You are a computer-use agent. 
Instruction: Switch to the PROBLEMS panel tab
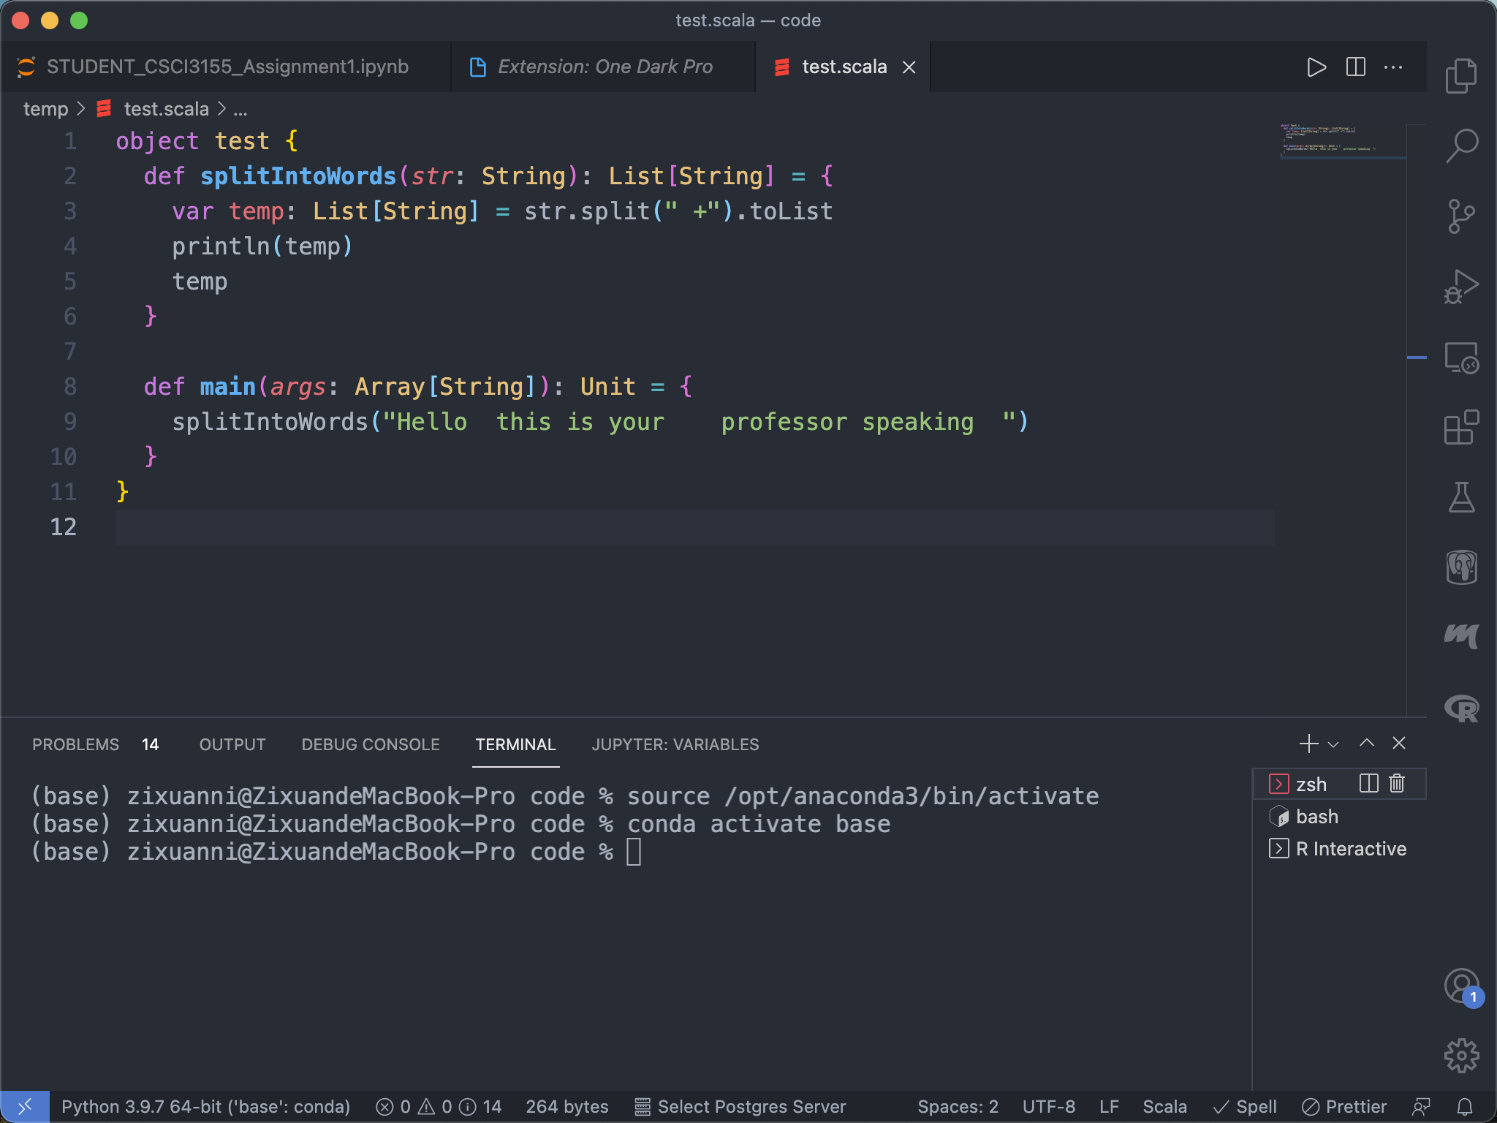pos(76,744)
